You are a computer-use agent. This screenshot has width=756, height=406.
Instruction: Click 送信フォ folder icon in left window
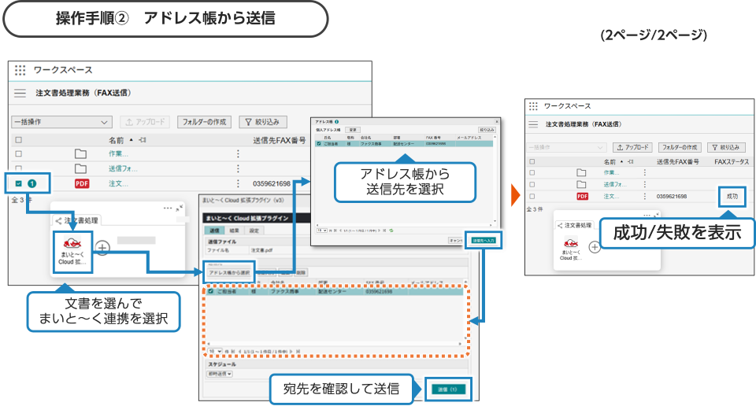tap(80, 168)
